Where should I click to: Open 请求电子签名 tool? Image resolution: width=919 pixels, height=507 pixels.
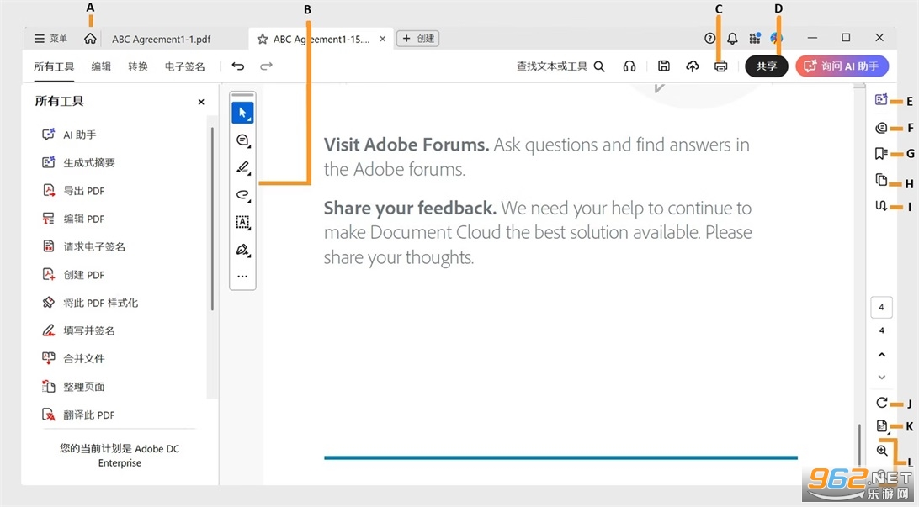coord(84,247)
